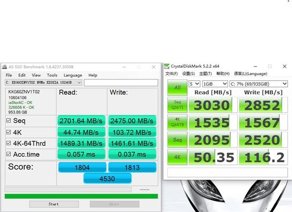Click the 4K write result 103.72 MB/s
Image resolution: width=292 pixels, height=212 pixels.
point(132,132)
